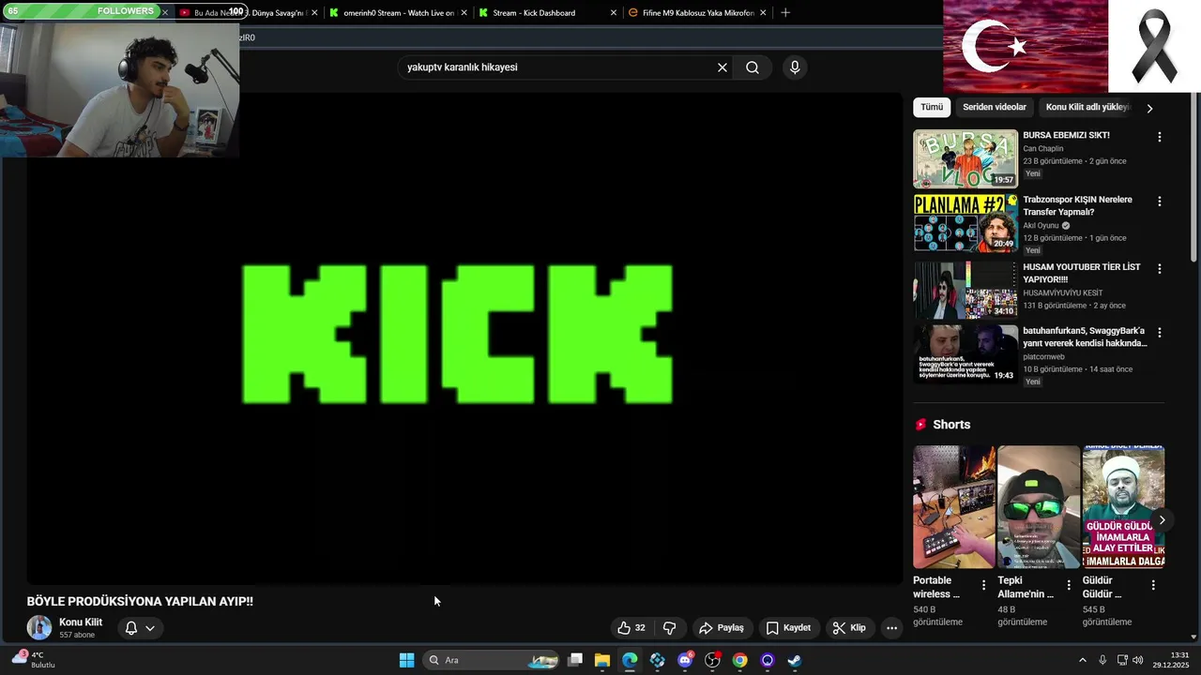Open Trabzonspor KIŞIN Nerelere Transfer video title
Screen dimensions: 1201x675
1077,205
